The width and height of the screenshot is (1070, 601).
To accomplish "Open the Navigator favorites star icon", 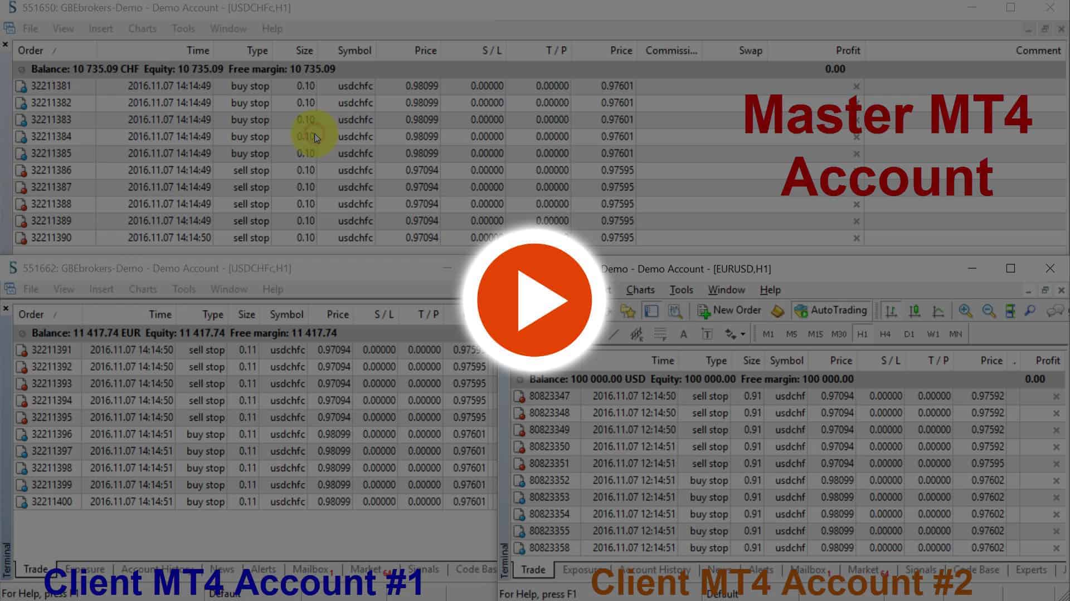I will 628,311.
